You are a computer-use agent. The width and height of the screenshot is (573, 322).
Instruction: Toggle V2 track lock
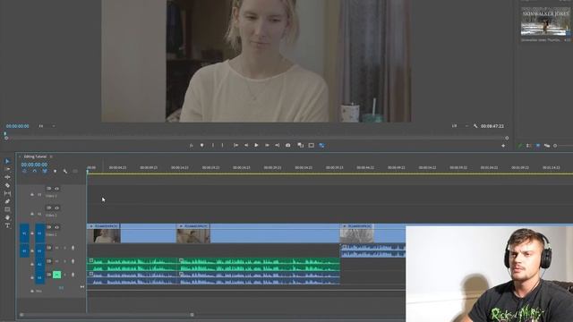32,214
